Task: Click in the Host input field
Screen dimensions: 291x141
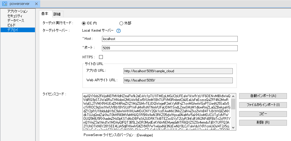Action: tap(170, 39)
